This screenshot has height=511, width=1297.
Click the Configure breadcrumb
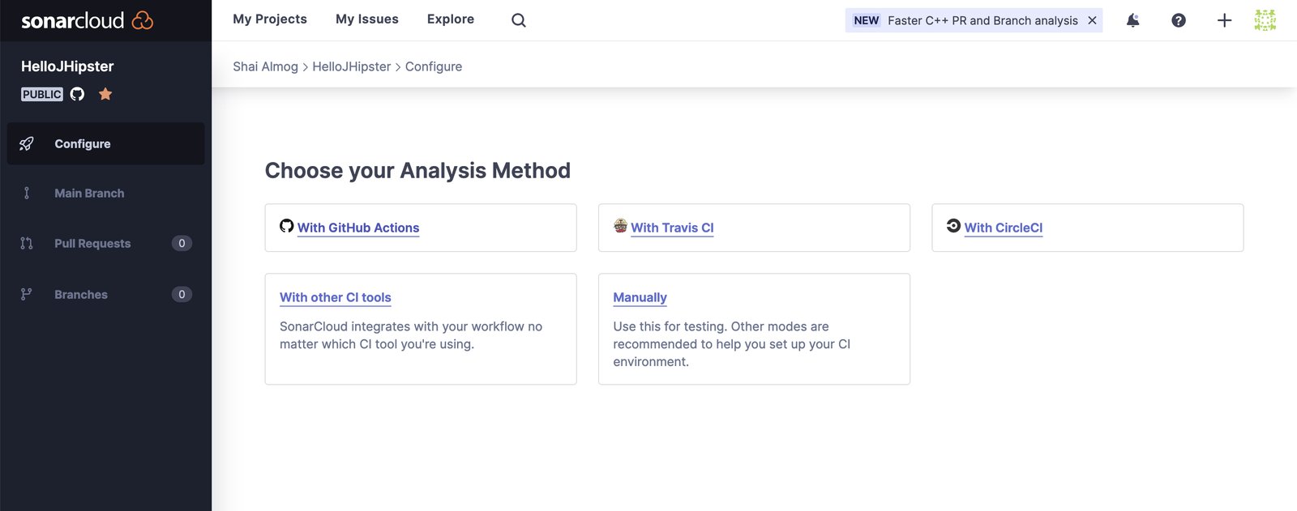[x=434, y=66]
